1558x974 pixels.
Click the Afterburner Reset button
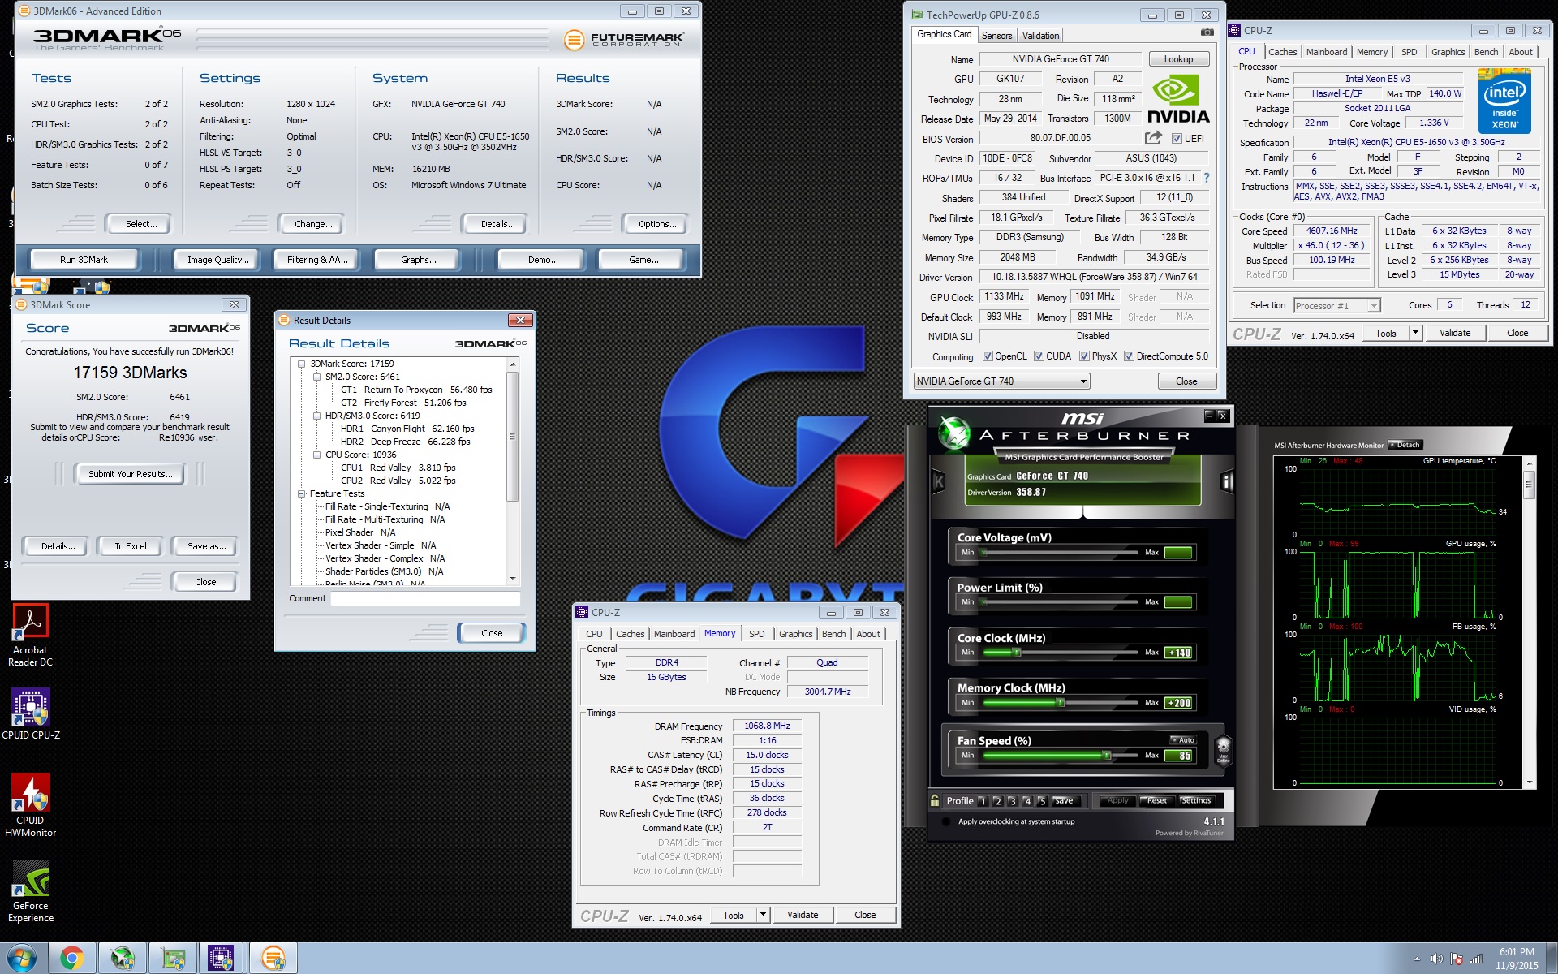pos(1156,800)
